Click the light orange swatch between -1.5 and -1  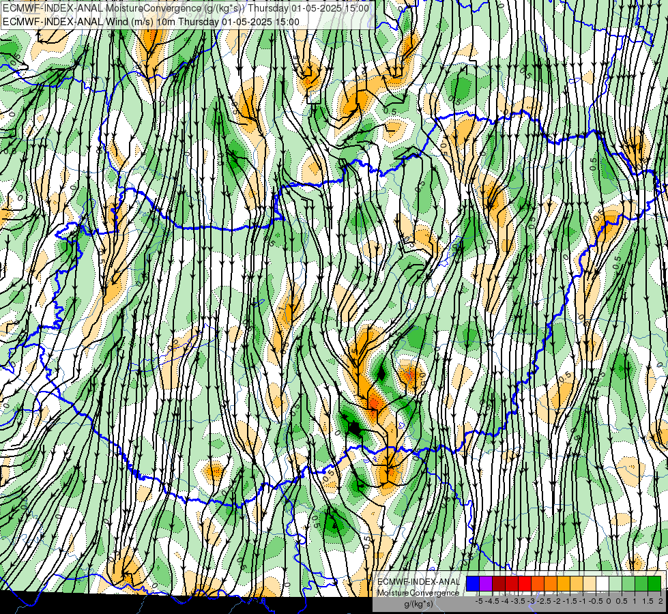click(577, 583)
